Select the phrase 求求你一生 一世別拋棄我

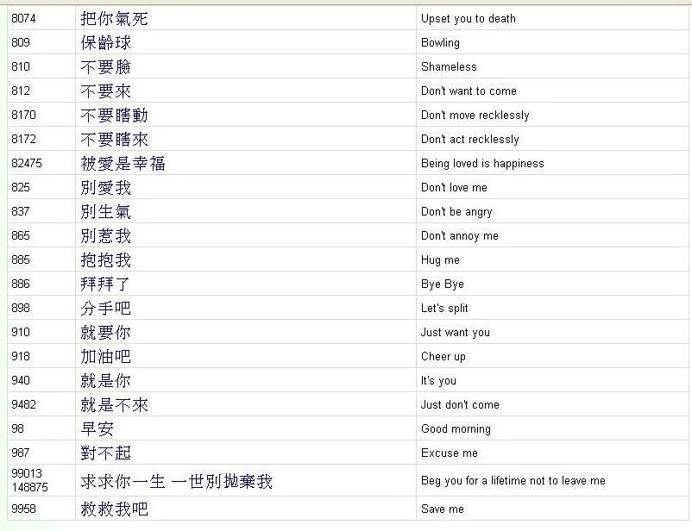pyautogui.click(x=177, y=481)
